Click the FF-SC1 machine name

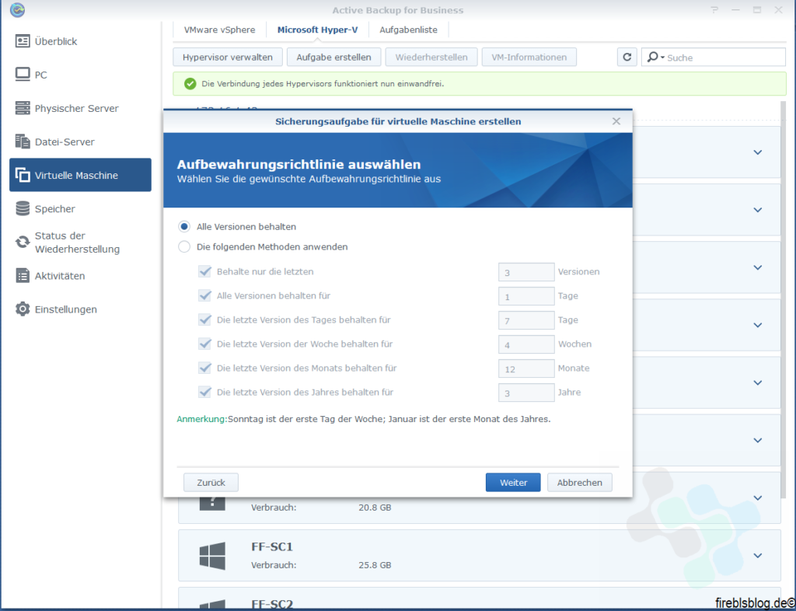272,546
